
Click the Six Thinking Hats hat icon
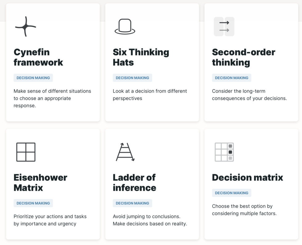pos(125,26)
